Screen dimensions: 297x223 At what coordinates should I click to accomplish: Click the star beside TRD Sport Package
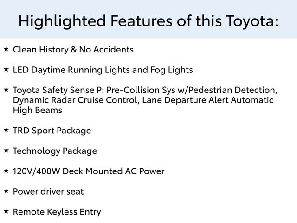pos(6,130)
